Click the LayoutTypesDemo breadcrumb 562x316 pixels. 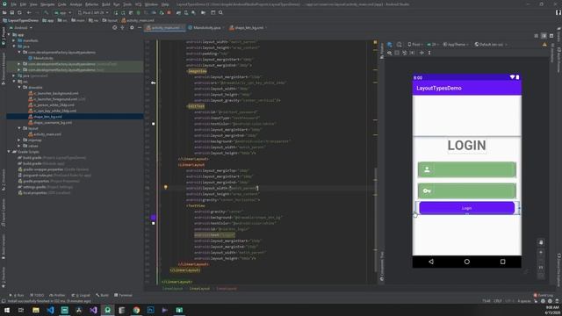(20, 20)
